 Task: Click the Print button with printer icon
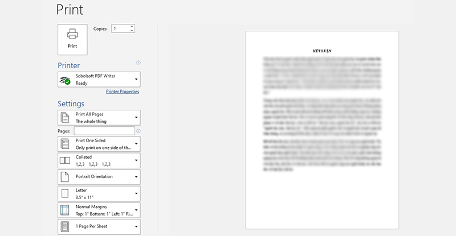(x=72, y=39)
